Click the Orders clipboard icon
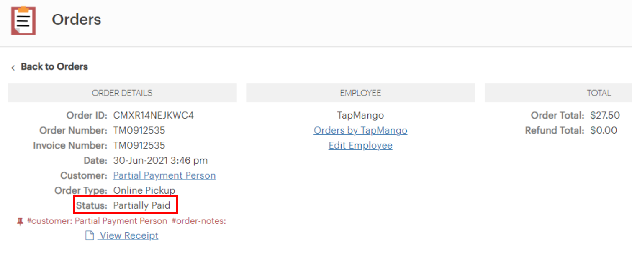Screen dimensions: 632x253 (x=23, y=20)
